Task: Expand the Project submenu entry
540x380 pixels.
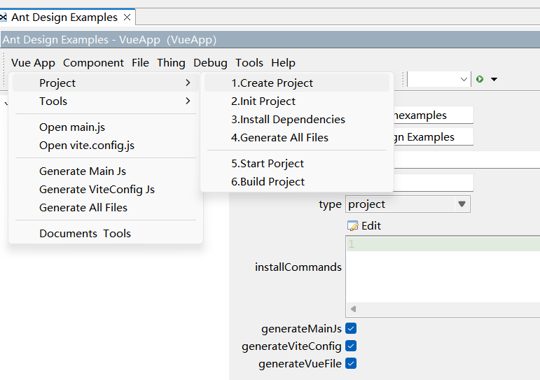Action: (x=105, y=83)
